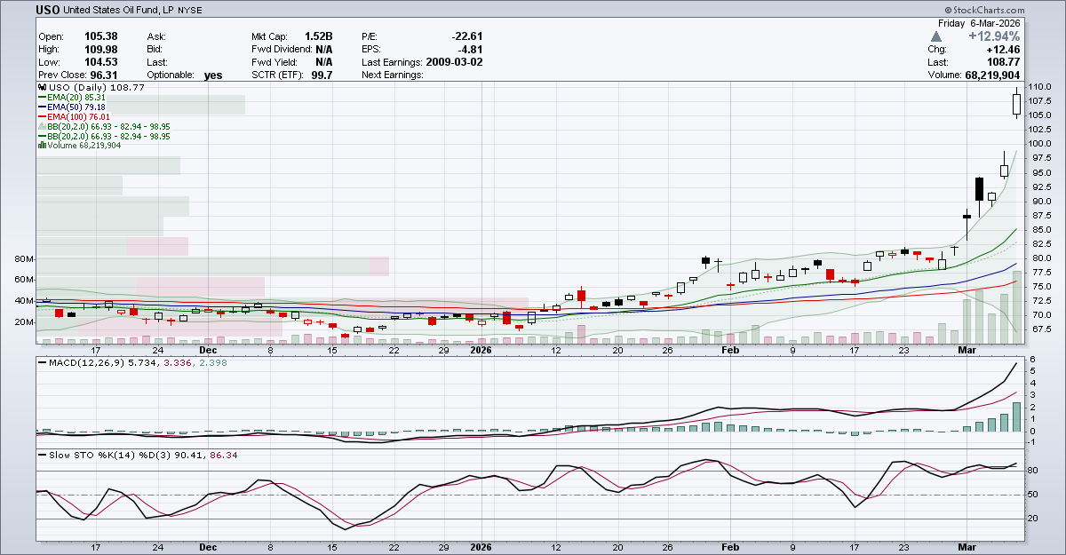Click the P/E value -22.61
1066x555 pixels.
[x=465, y=36]
